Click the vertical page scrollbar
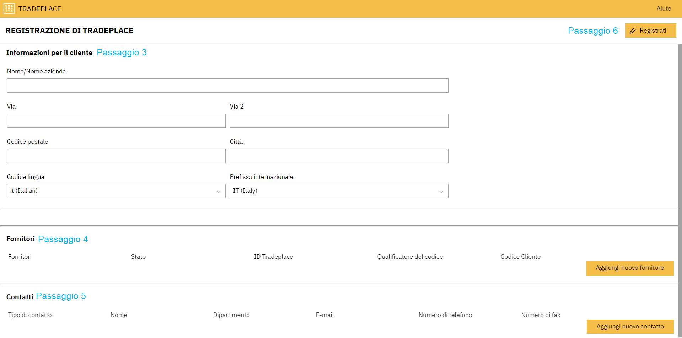This screenshot has height=338, width=682. [680, 178]
